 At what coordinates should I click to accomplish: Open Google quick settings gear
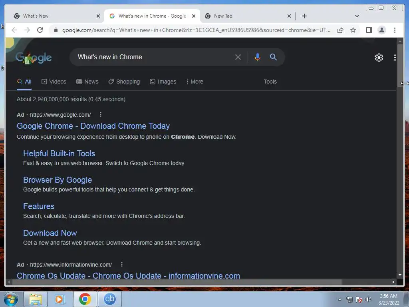pos(379,58)
